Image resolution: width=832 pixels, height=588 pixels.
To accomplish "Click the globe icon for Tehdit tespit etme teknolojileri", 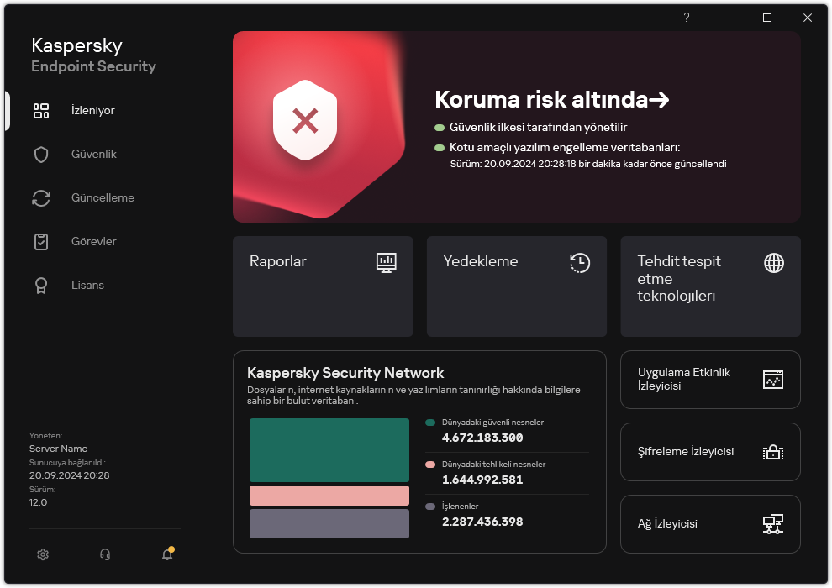I will point(772,263).
